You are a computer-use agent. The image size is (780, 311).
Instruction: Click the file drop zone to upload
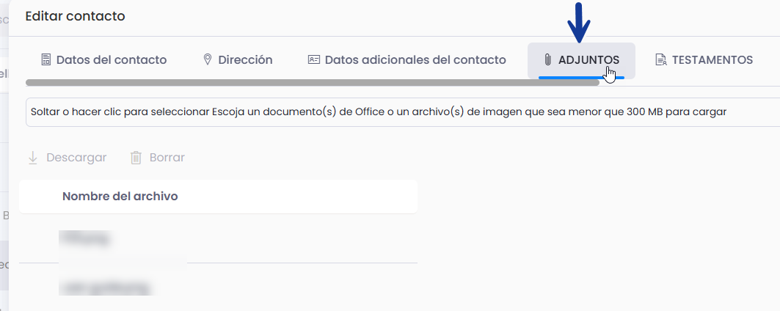[x=403, y=112]
